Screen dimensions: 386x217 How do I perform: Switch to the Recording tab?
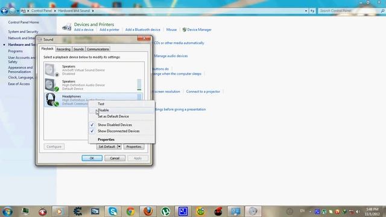coord(63,49)
